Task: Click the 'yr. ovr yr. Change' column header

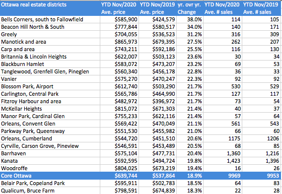Action: click(190, 8)
